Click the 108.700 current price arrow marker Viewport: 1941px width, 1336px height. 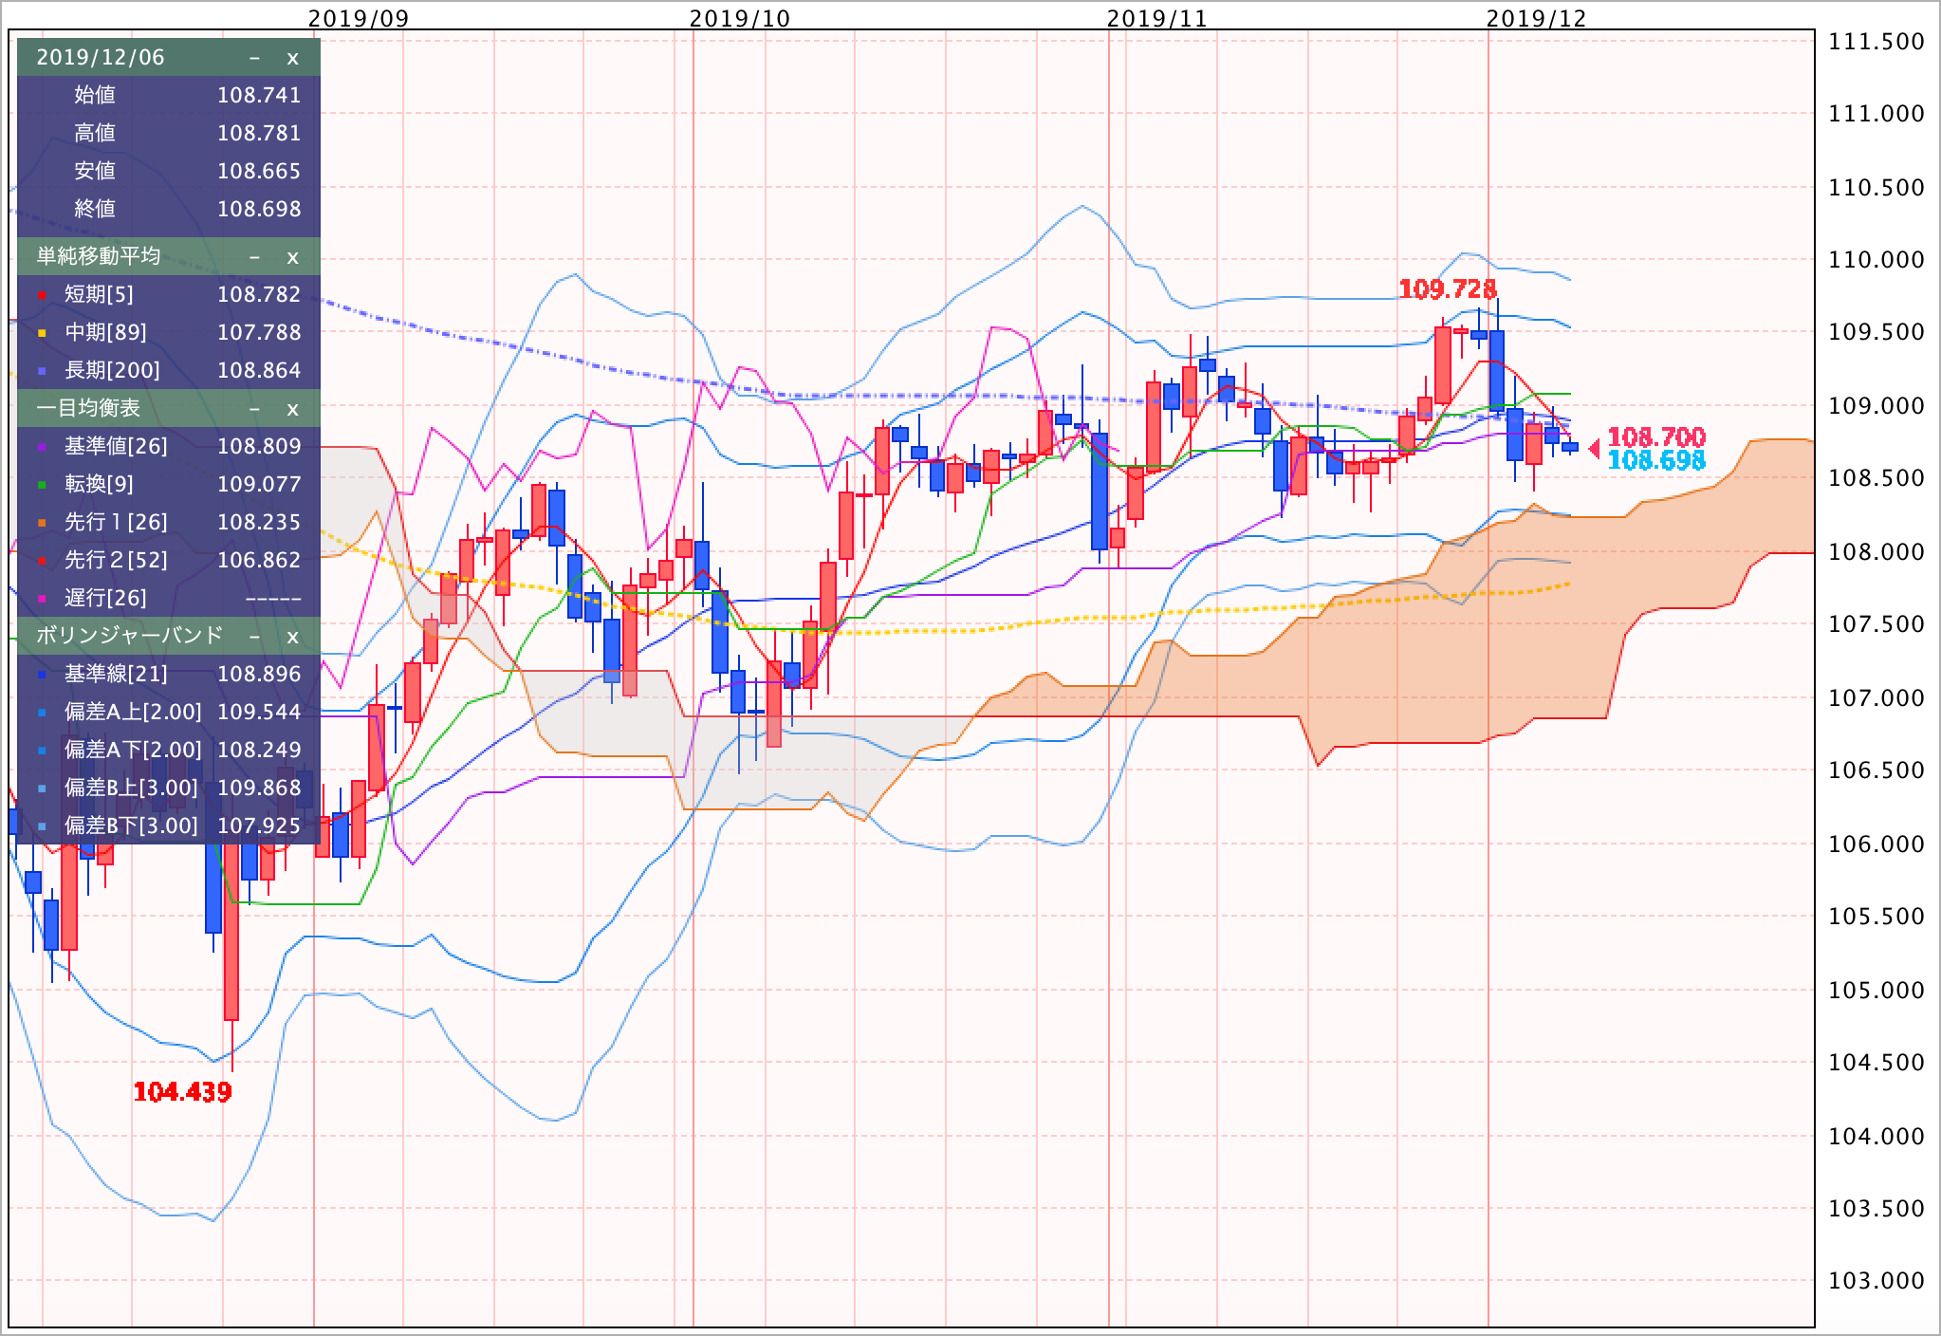[1594, 448]
